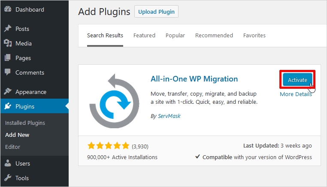
Task: Switch to the Featured tab
Action: point(144,36)
